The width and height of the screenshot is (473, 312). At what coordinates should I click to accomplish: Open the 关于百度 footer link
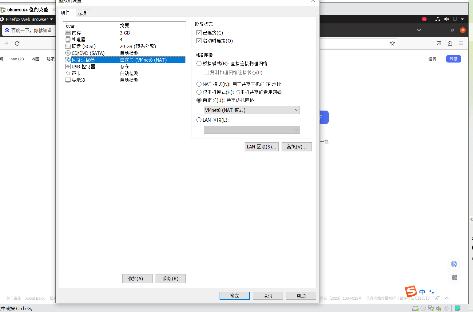(x=14, y=298)
